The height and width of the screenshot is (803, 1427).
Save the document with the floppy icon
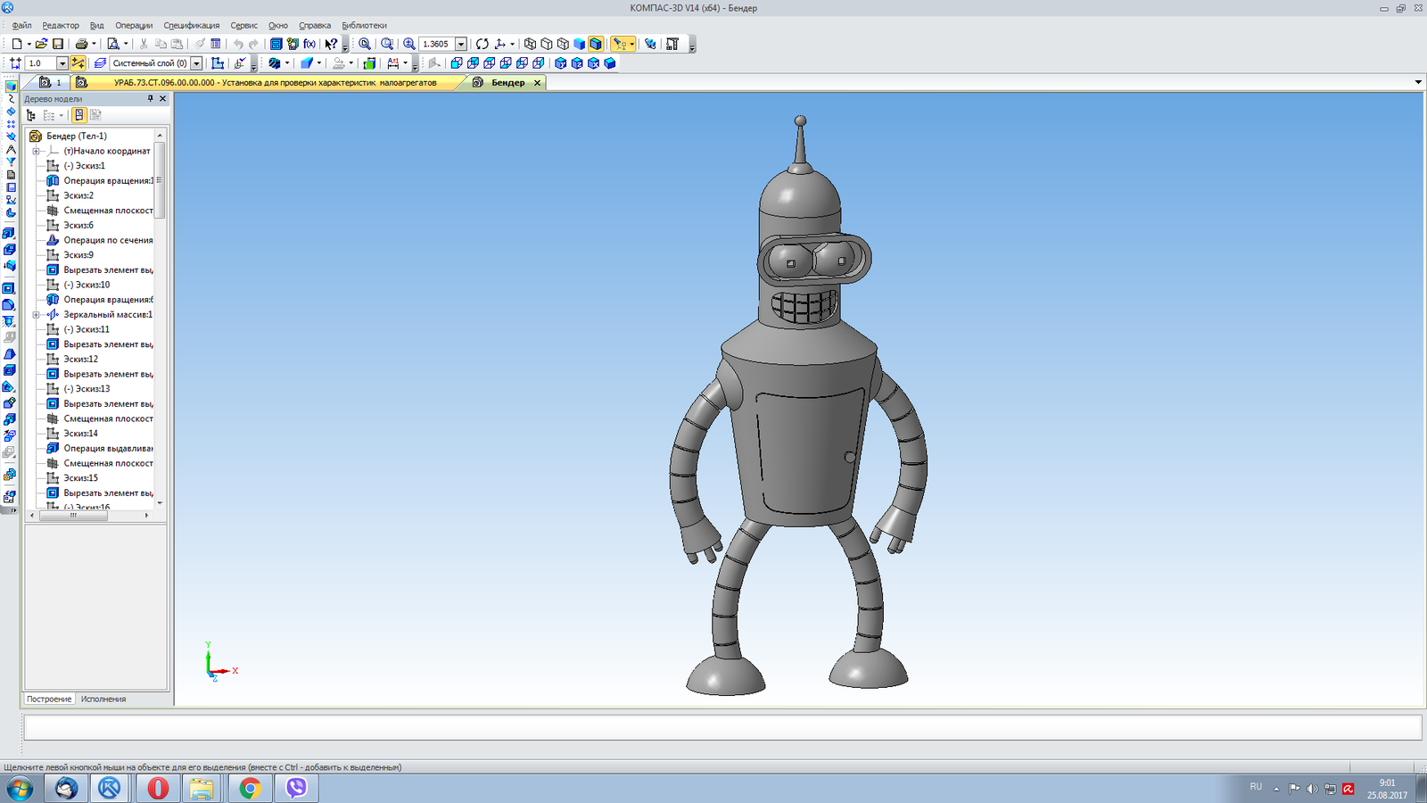pyautogui.click(x=58, y=44)
